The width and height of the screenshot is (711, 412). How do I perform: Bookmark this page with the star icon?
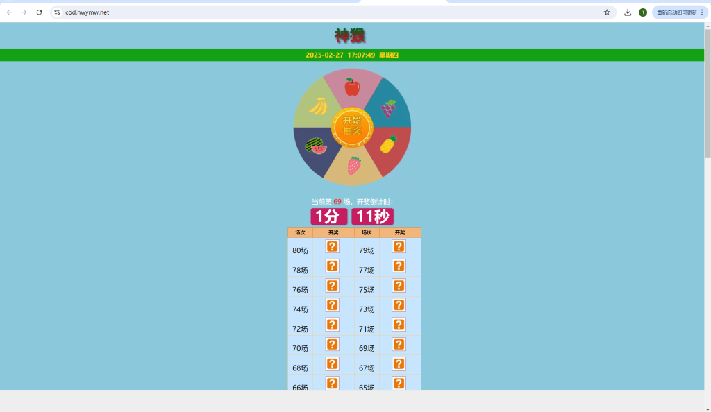click(607, 12)
